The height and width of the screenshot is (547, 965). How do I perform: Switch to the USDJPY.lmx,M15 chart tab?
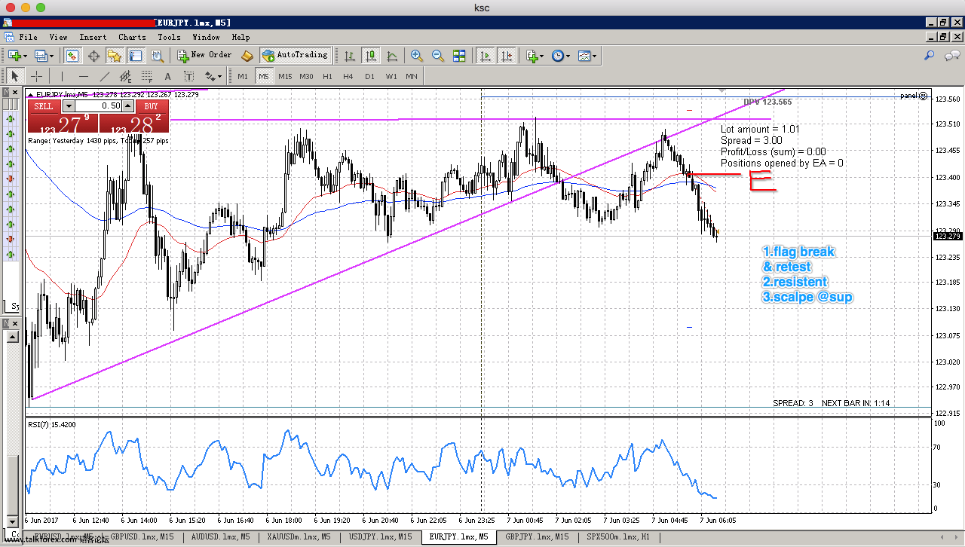pos(380,537)
